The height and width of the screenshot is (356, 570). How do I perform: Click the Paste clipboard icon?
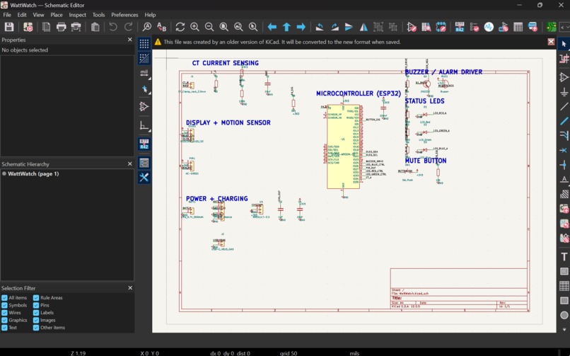pos(95,27)
